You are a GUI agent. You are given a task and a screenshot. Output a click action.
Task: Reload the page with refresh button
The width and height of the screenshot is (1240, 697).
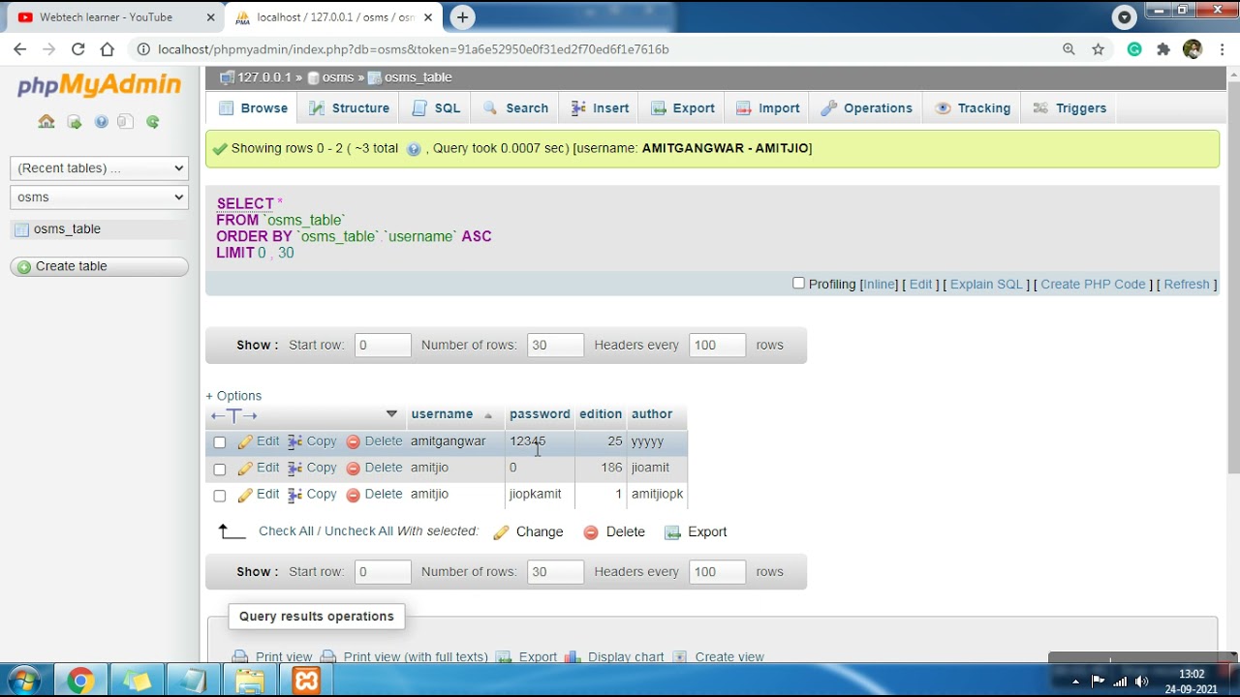point(78,49)
